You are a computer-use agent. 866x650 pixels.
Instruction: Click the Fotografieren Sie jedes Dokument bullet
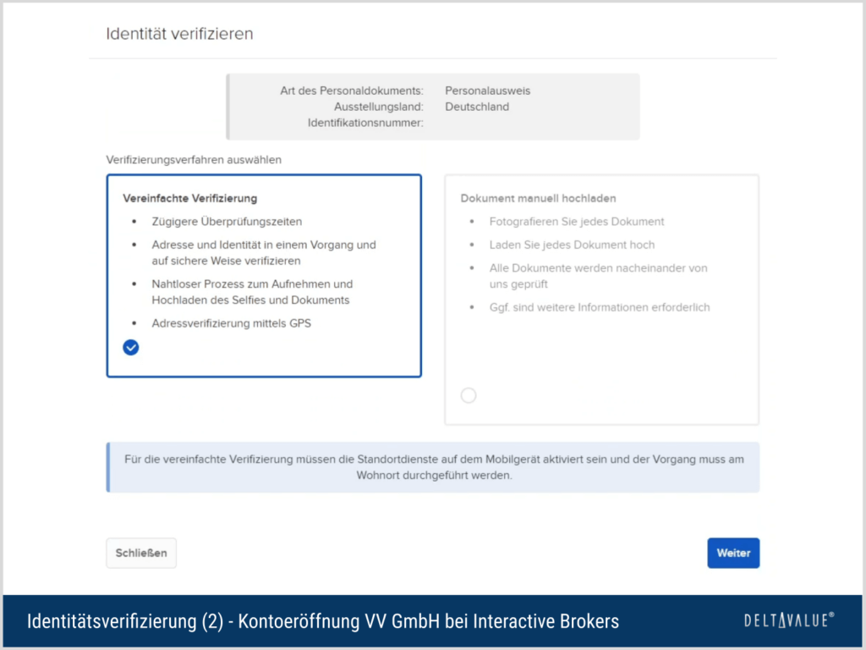point(577,222)
